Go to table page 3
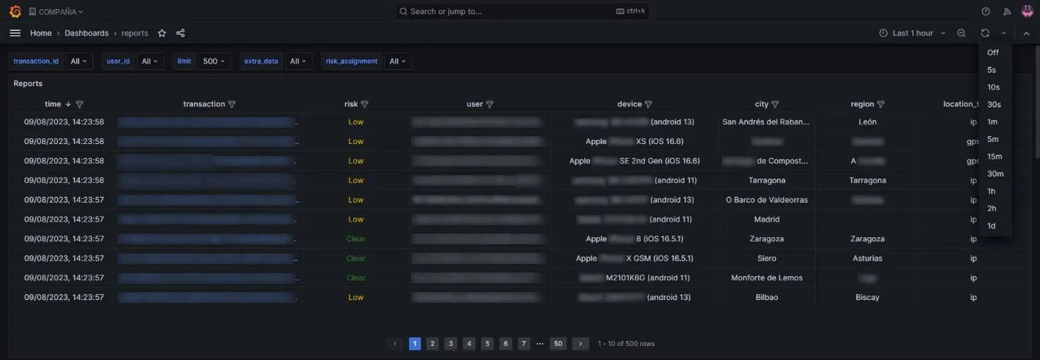The image size is (1040, 360). tap(451, 344)
